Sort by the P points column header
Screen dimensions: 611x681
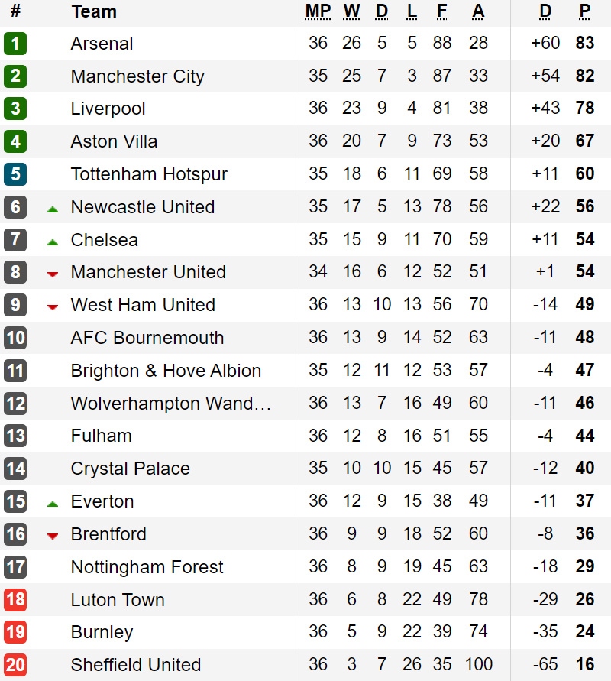click(x=584, y=11)
